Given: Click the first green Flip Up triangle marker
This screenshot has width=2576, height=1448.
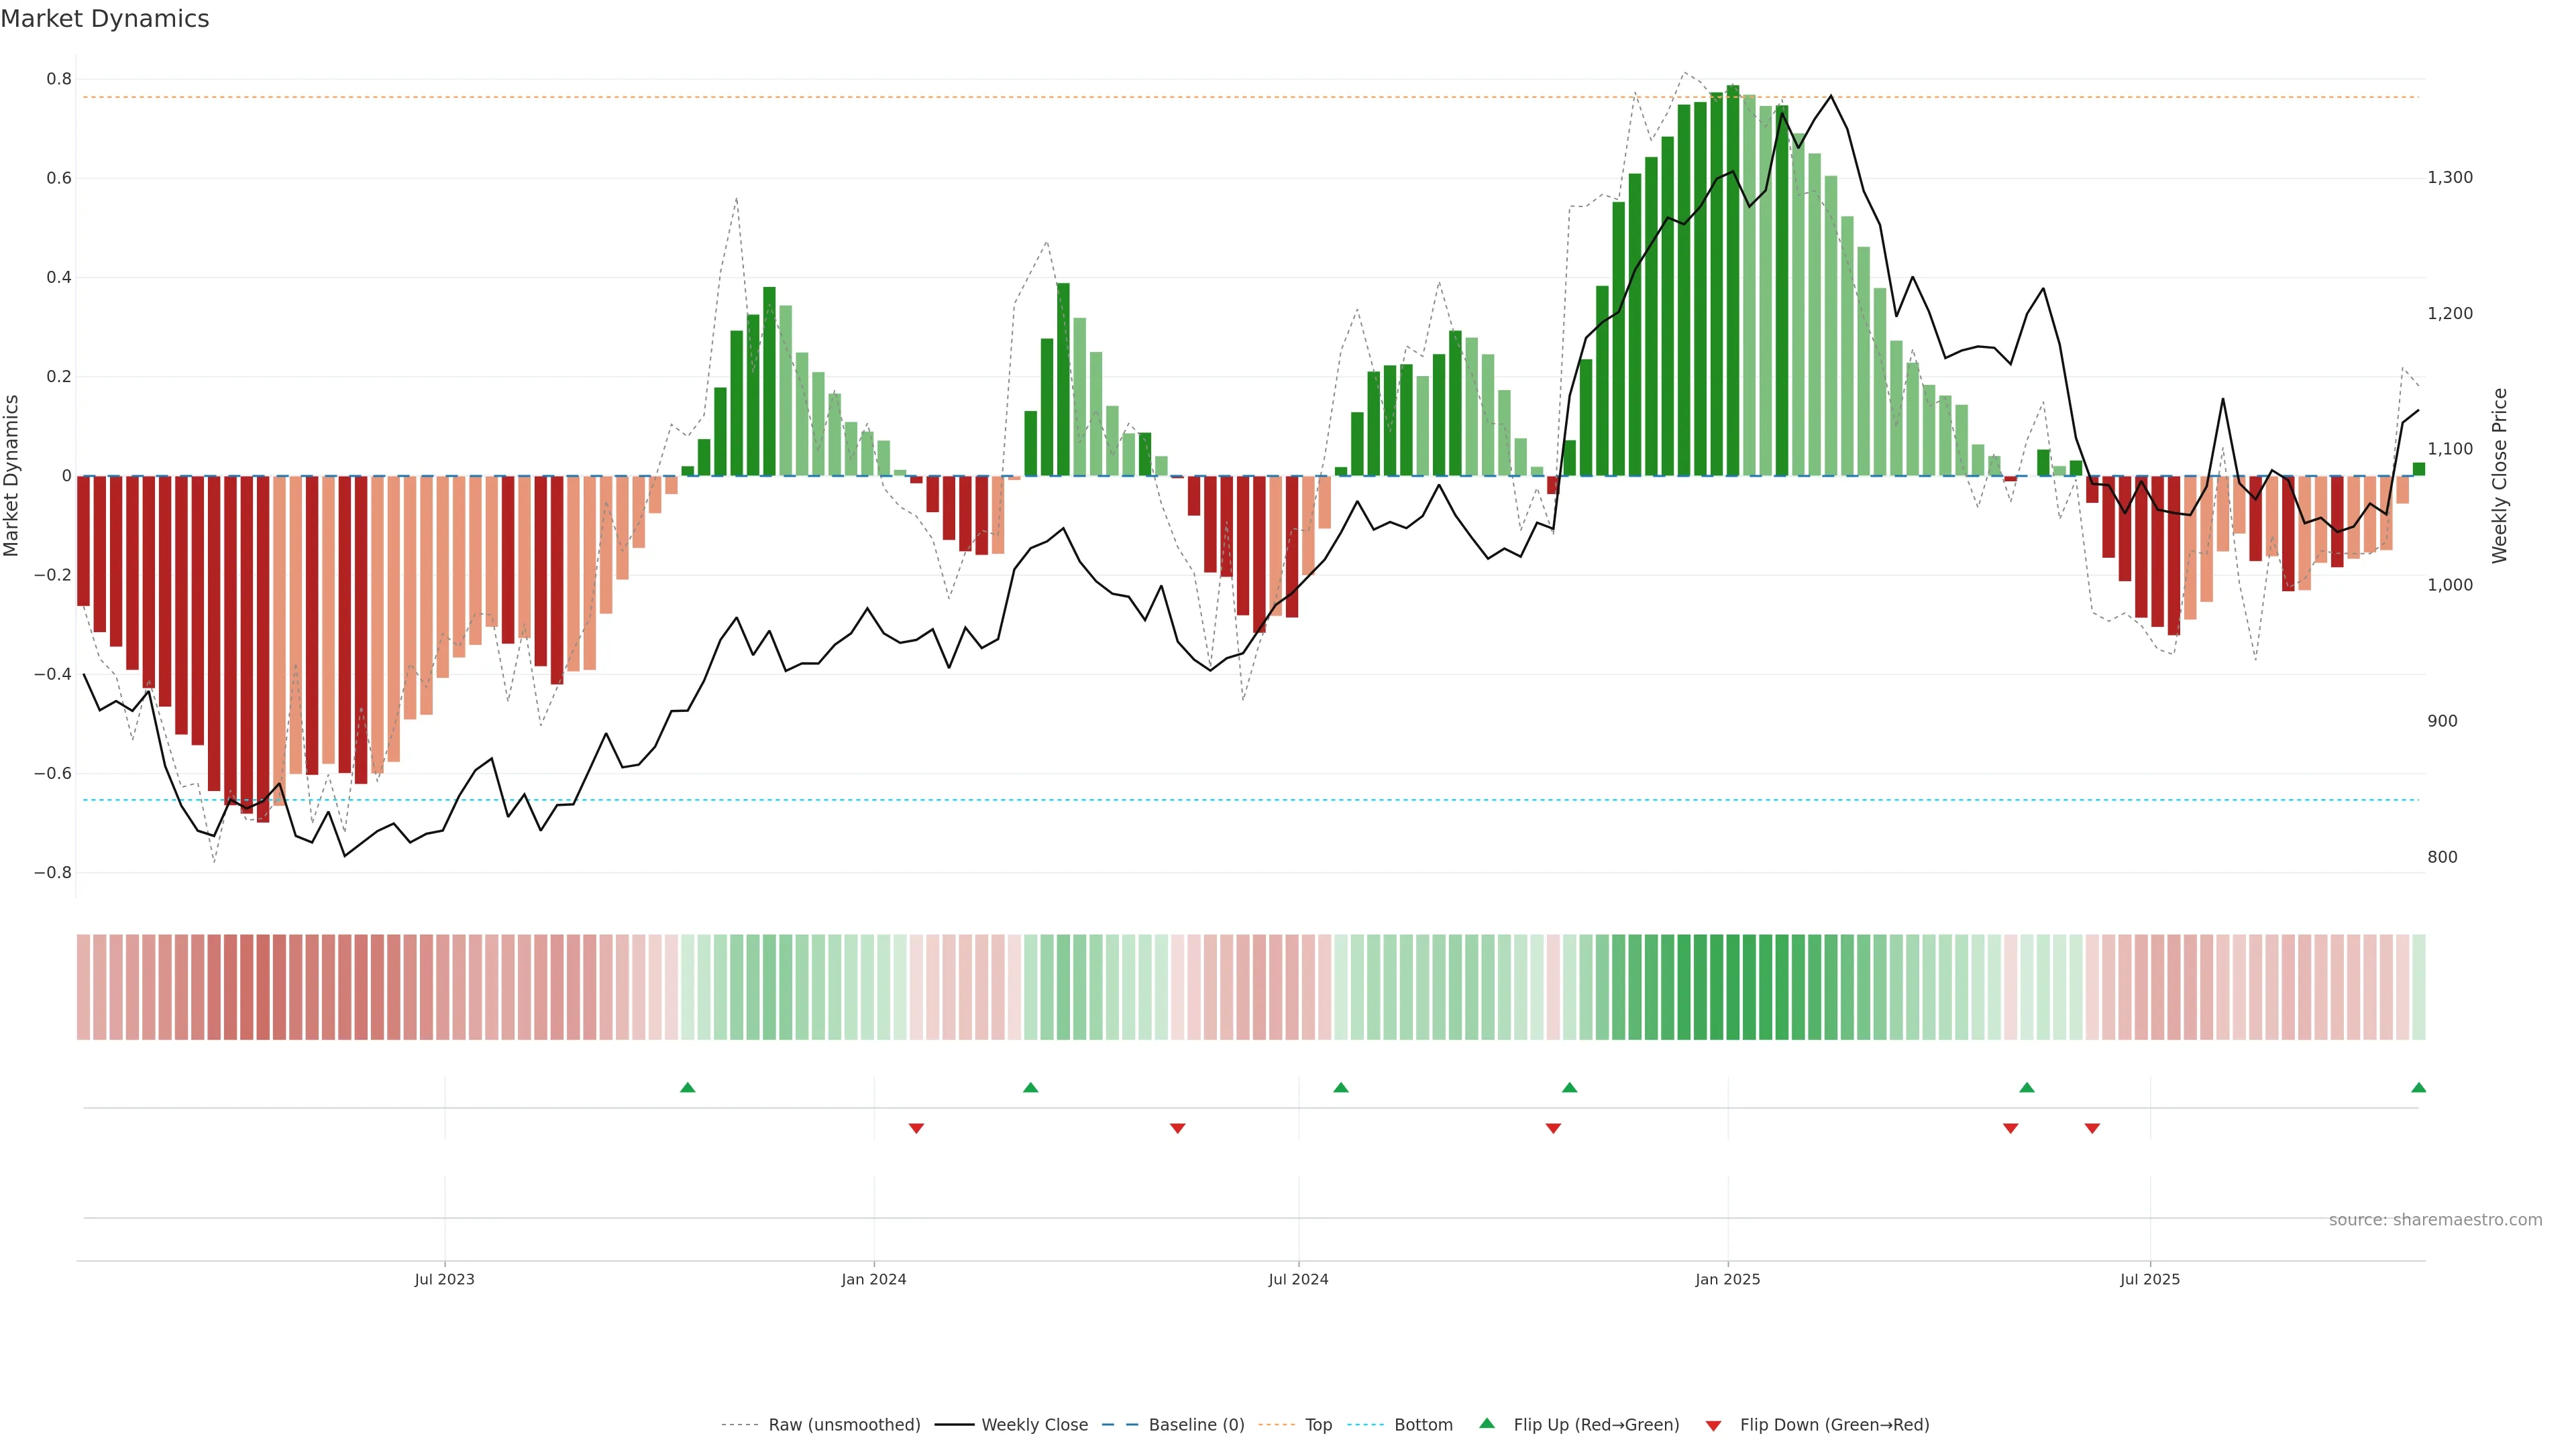Looking at the screenshot, I should (x=687, y=1087).
